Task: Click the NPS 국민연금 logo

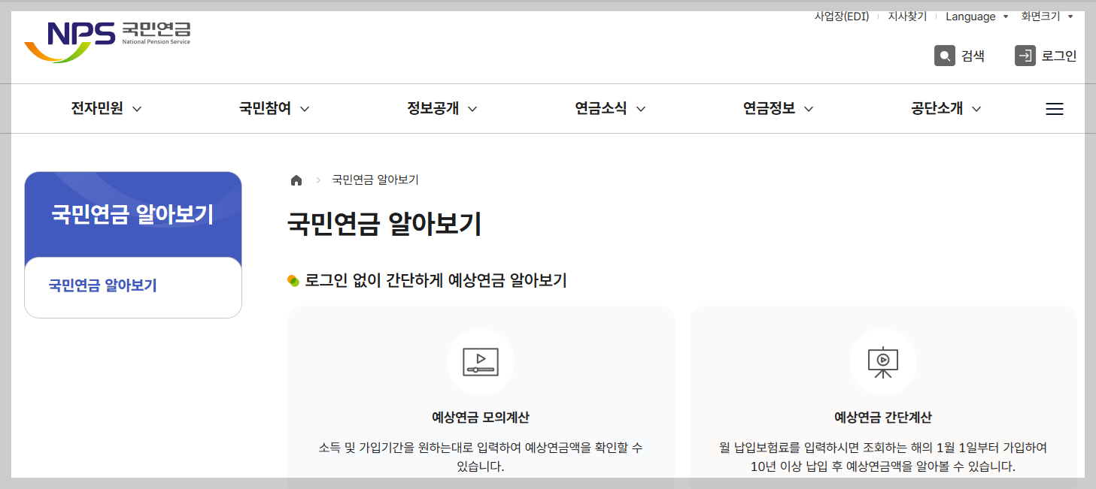Action: tap(107, 34)
